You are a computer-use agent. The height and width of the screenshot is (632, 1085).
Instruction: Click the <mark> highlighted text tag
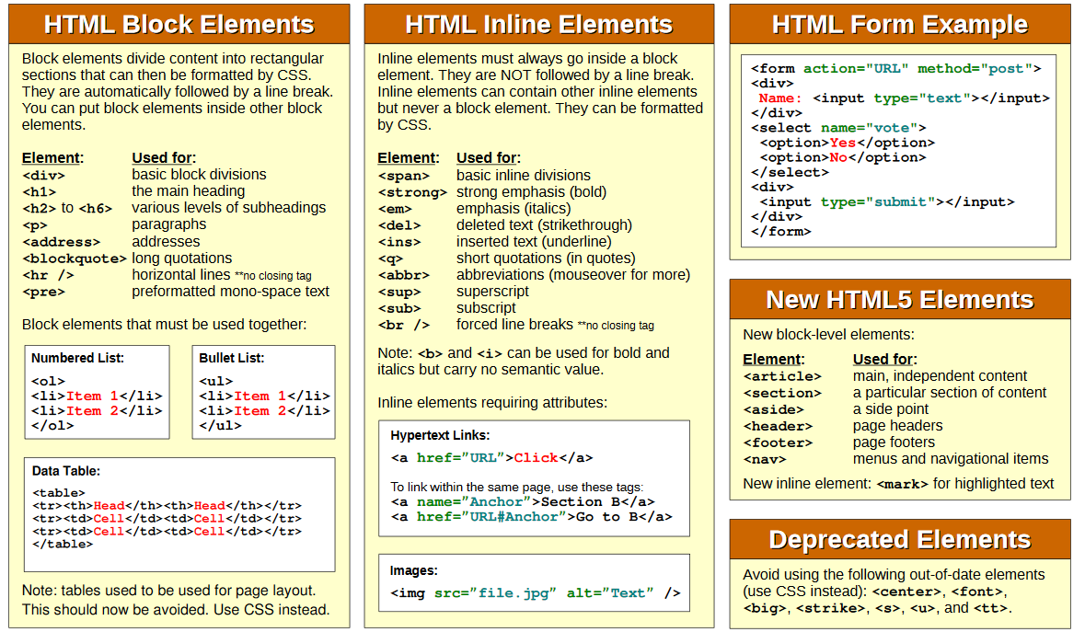coord(902,484)
